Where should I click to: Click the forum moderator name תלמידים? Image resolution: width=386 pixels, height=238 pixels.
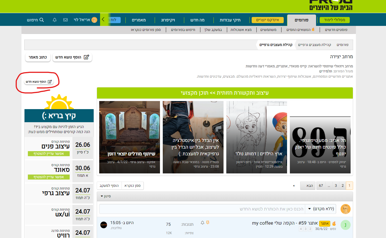pos(326,71)
